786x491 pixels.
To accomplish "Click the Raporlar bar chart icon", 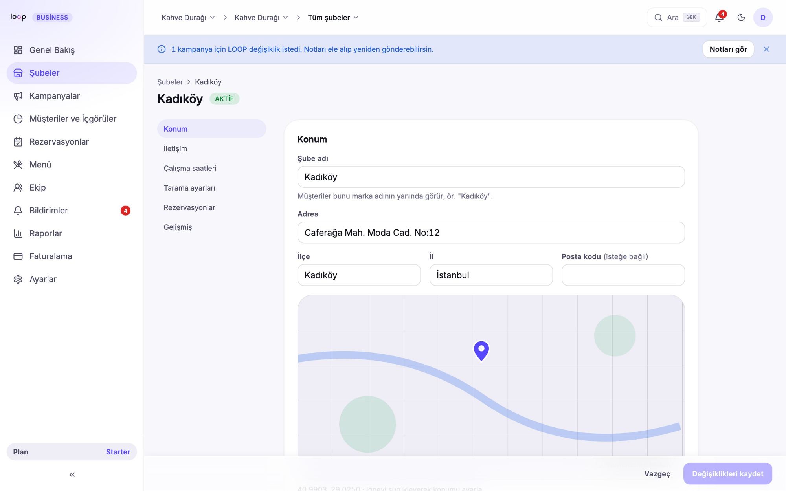I will click(18, 233).
